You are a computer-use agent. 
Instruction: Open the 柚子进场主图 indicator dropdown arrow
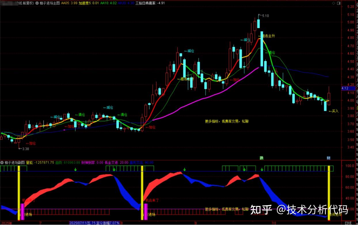click(37, 3)
